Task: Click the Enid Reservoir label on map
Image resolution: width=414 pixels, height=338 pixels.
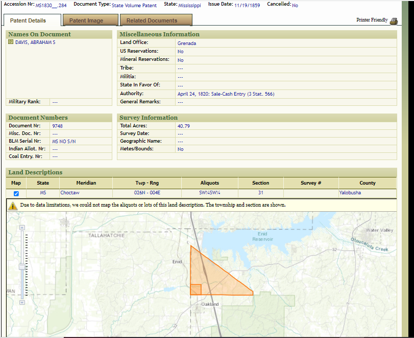Action: pyautogui.click(x=262, y=236)
